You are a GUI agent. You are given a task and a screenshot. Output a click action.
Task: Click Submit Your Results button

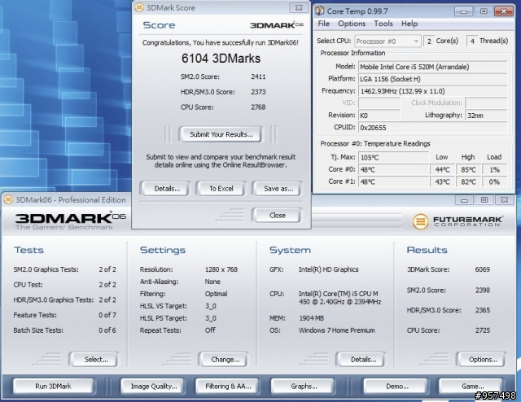coord(221,134)
